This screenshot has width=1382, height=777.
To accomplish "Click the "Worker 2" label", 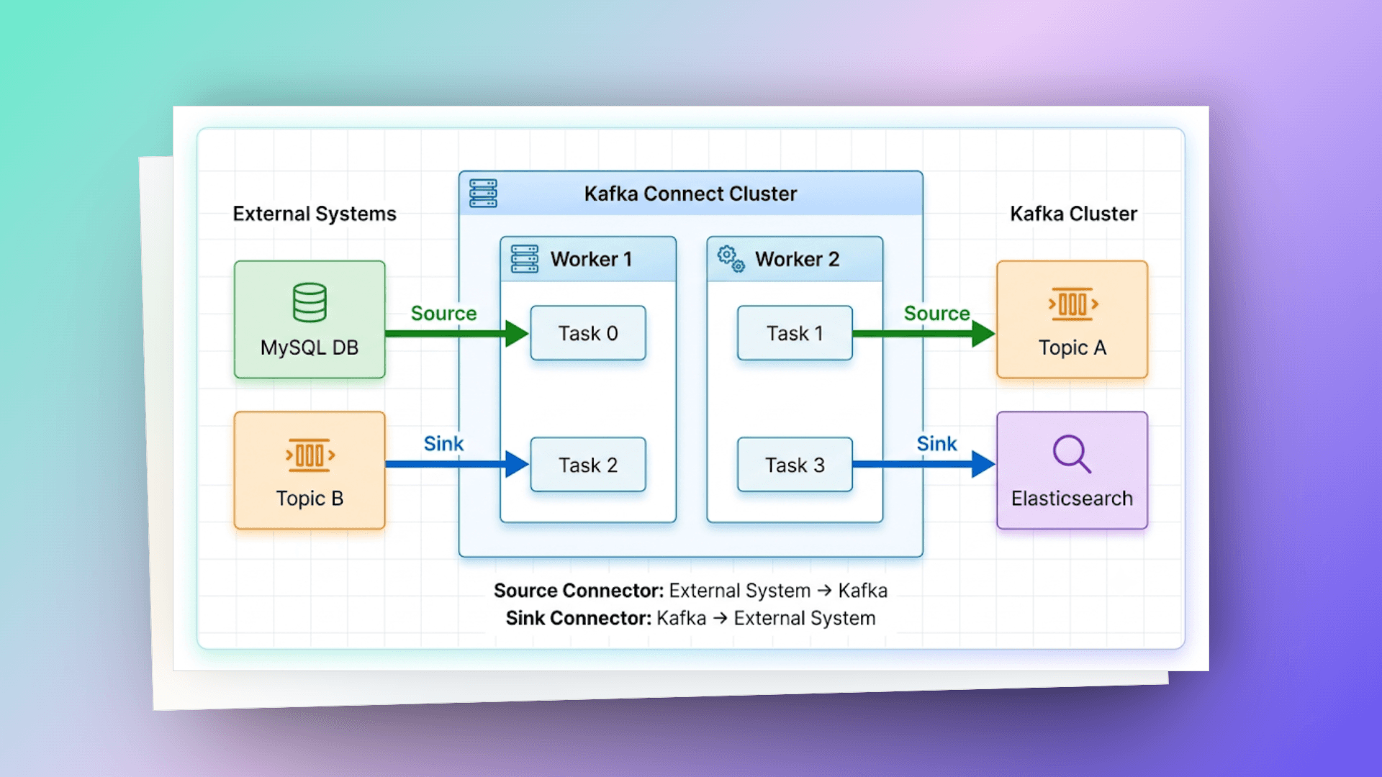I will pyautogui.click(x=797, y=259).
